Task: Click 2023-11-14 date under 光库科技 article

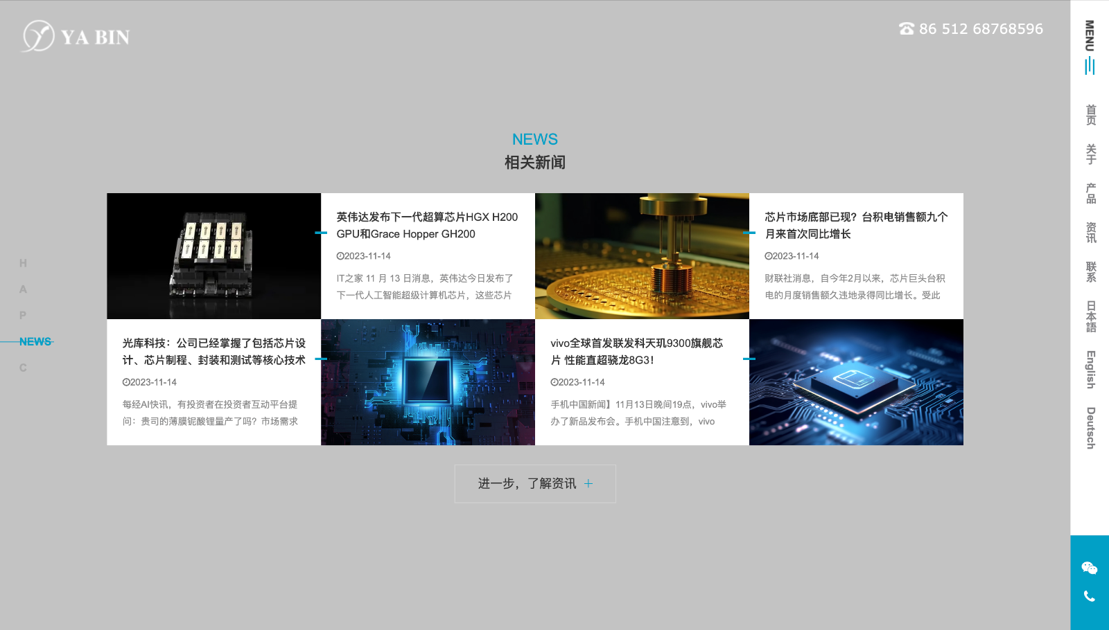Action: [x=153, y=382]
